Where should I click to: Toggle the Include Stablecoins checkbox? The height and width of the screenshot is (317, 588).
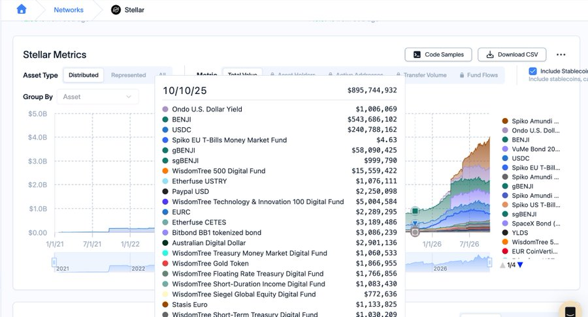point(532,71)
